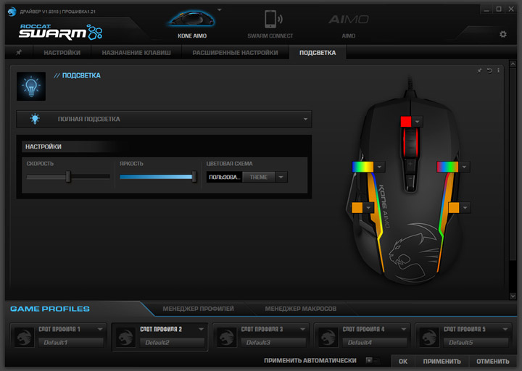The image size is (522, 371).
Task: Click left orange zone color swatch
Action: pyautogui.click(x=357, y=208)
